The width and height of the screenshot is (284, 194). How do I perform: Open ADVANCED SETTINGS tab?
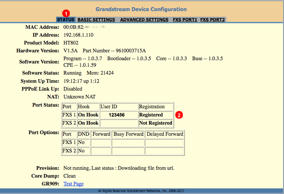click(144, 19)
